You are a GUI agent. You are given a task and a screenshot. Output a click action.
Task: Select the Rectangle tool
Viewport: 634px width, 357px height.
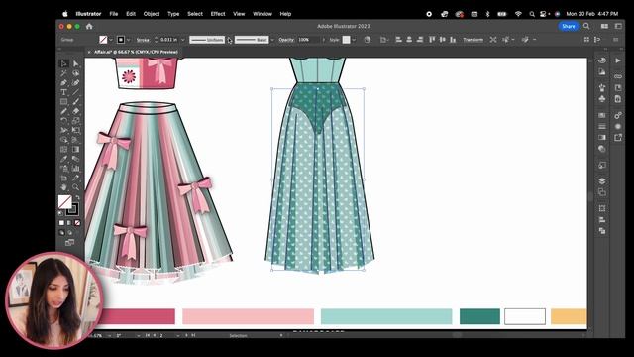[x=63, y=102]
